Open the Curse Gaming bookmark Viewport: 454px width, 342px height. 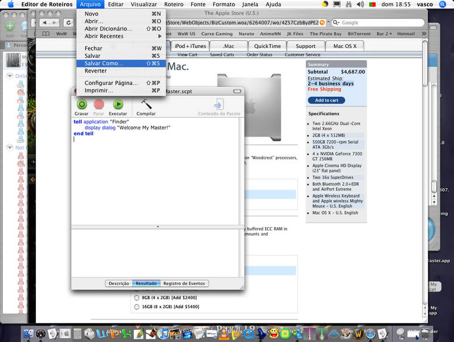point(217,34)
